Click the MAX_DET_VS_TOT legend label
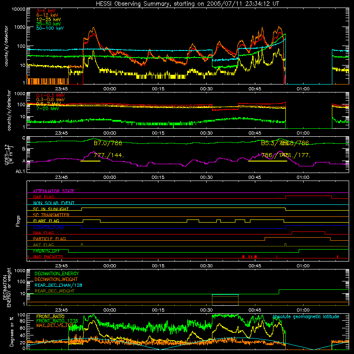Viewport: 354px width, 354px height. [55, 325]
